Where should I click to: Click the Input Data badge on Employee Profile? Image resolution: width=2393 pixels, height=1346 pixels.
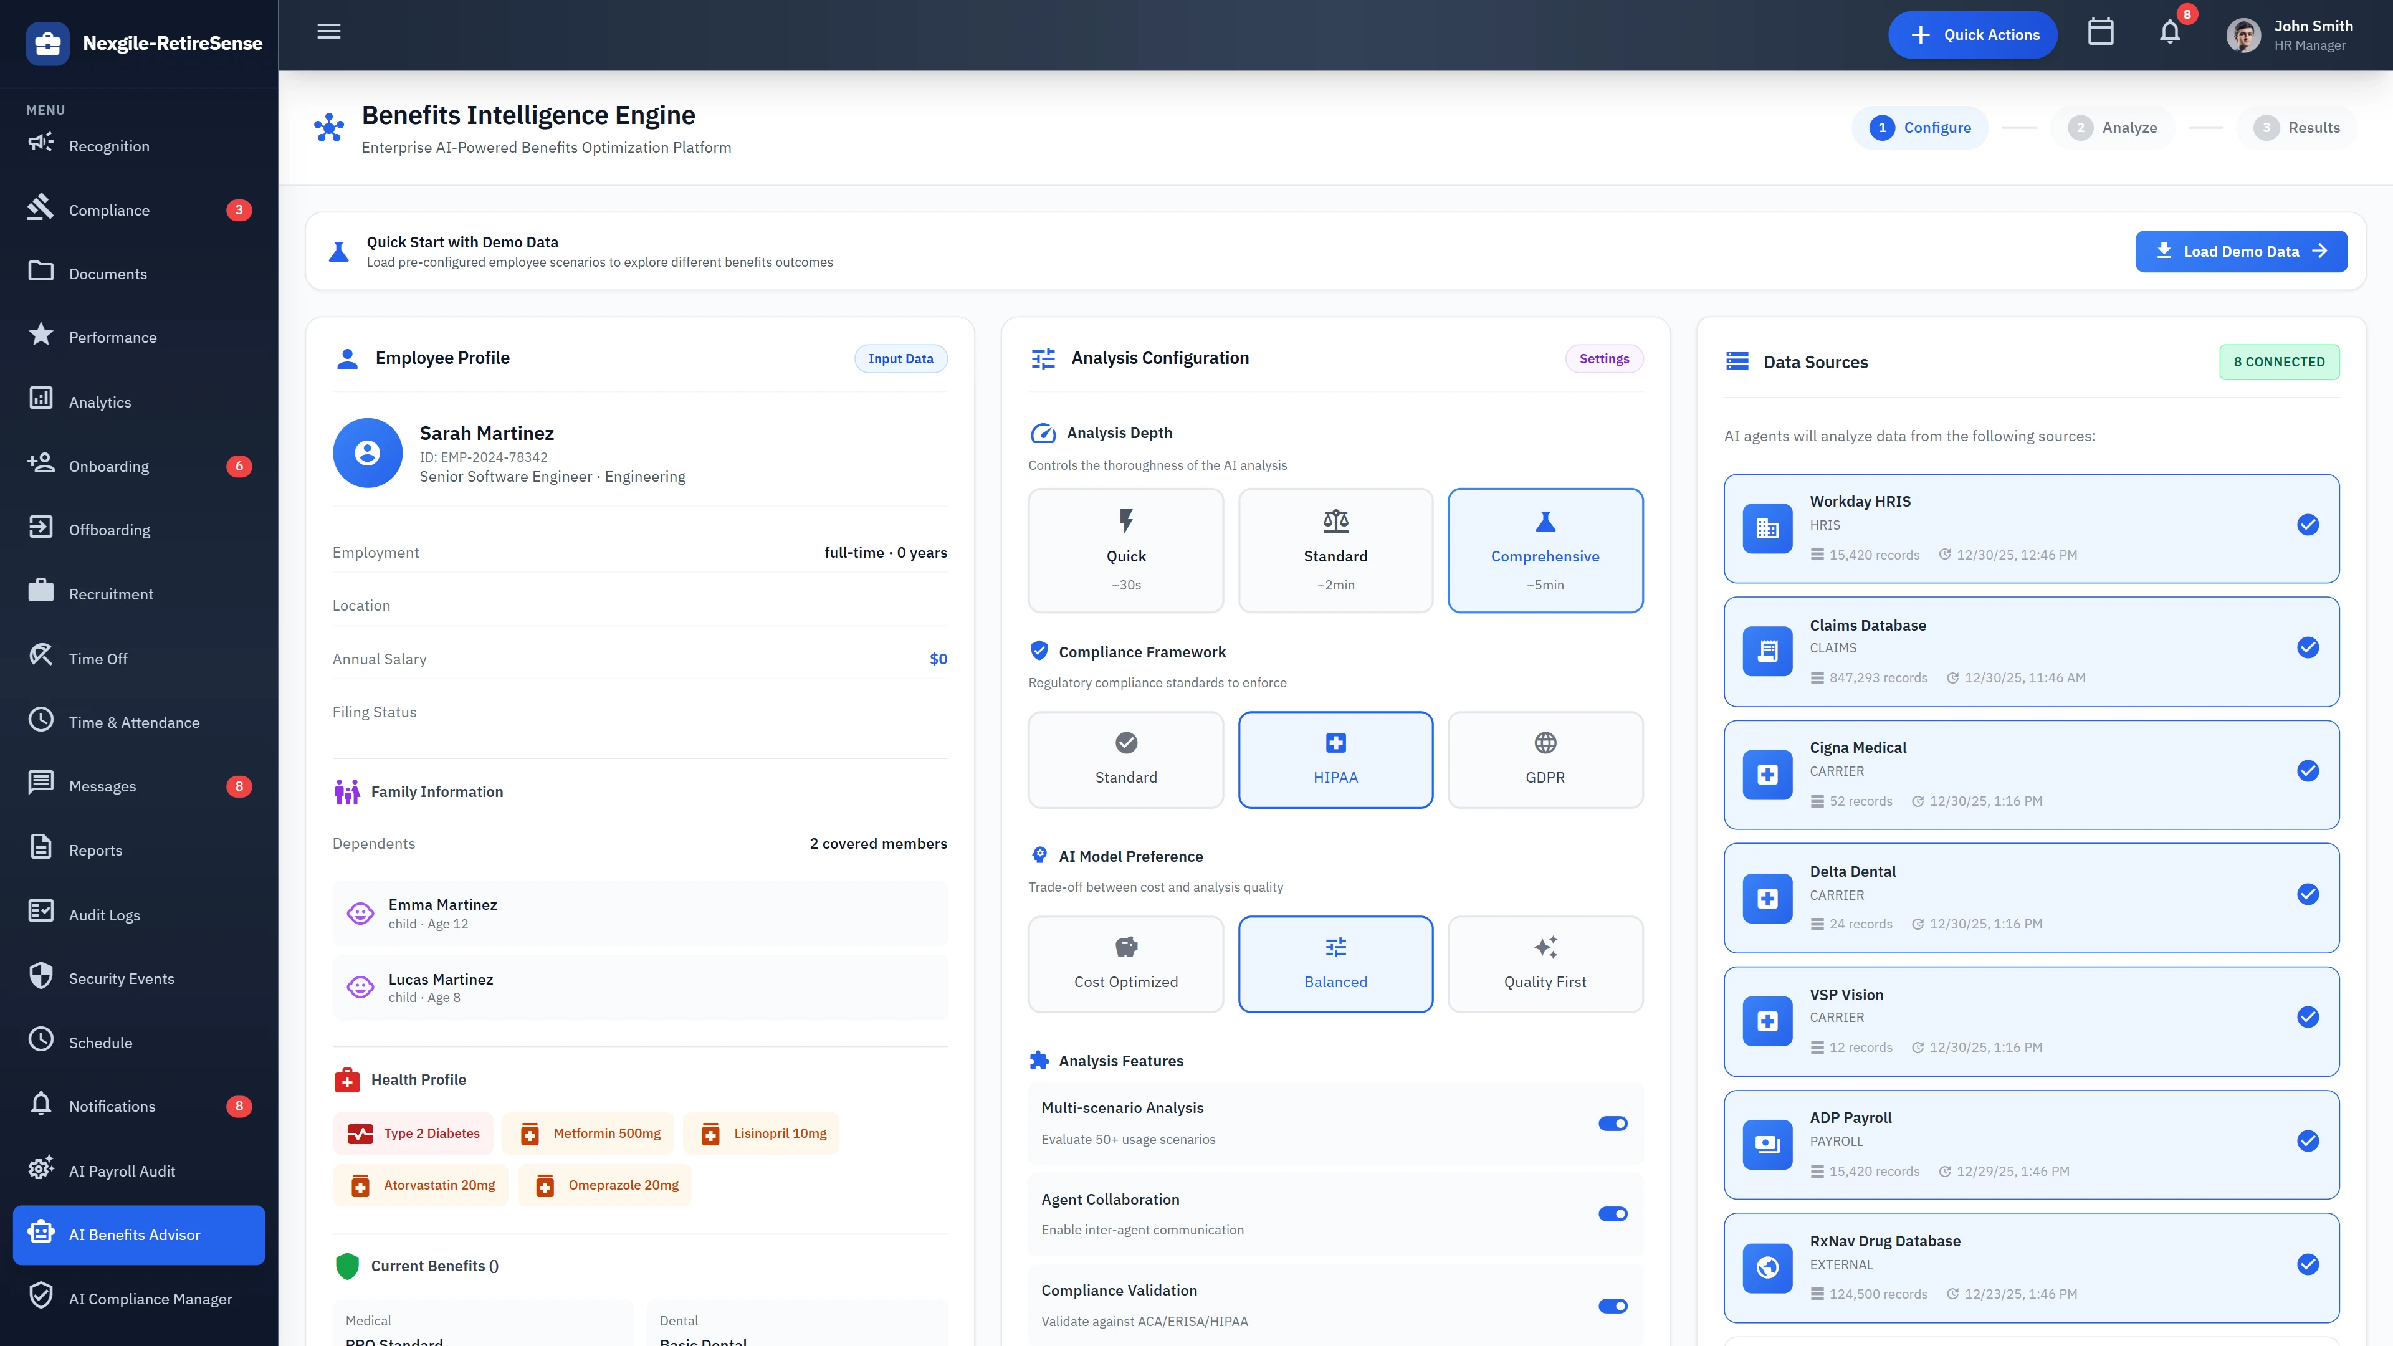pyautogui.click(x=899, y=358)
